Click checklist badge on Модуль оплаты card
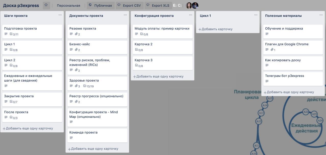The width and height of the screenshot is (326, 155). point(144,34)
